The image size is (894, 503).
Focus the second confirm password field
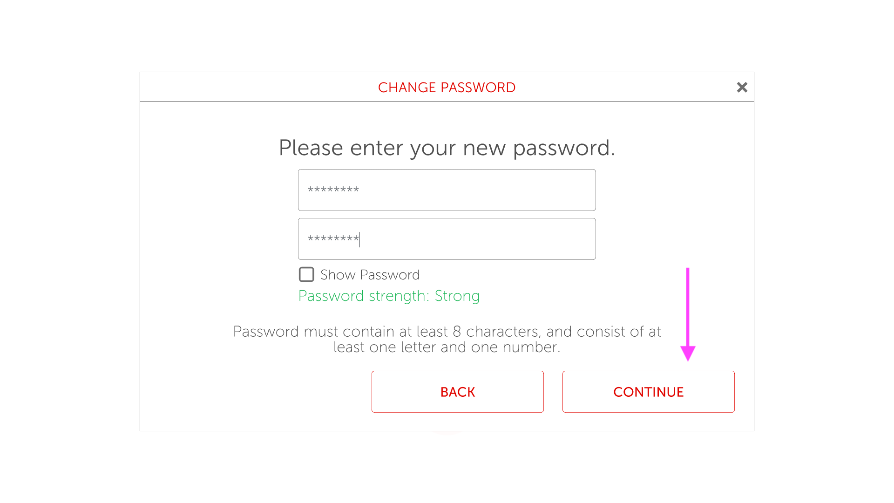447,239
